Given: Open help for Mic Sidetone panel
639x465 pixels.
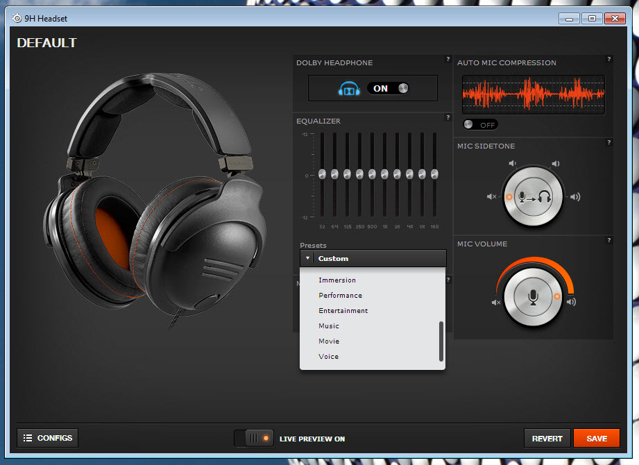Looking at the screenshot, I should point(609,142).
